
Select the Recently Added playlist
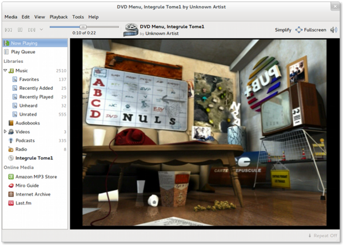(36, 88)
